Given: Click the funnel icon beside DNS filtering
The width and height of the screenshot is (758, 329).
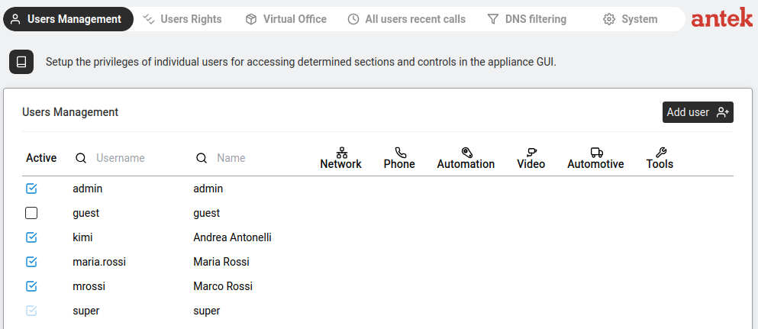Looking at the screenshot, I should (492, 19).
